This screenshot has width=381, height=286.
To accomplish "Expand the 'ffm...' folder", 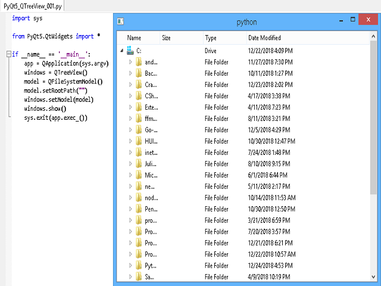I will pyautogui.click(x=130, y=119).
